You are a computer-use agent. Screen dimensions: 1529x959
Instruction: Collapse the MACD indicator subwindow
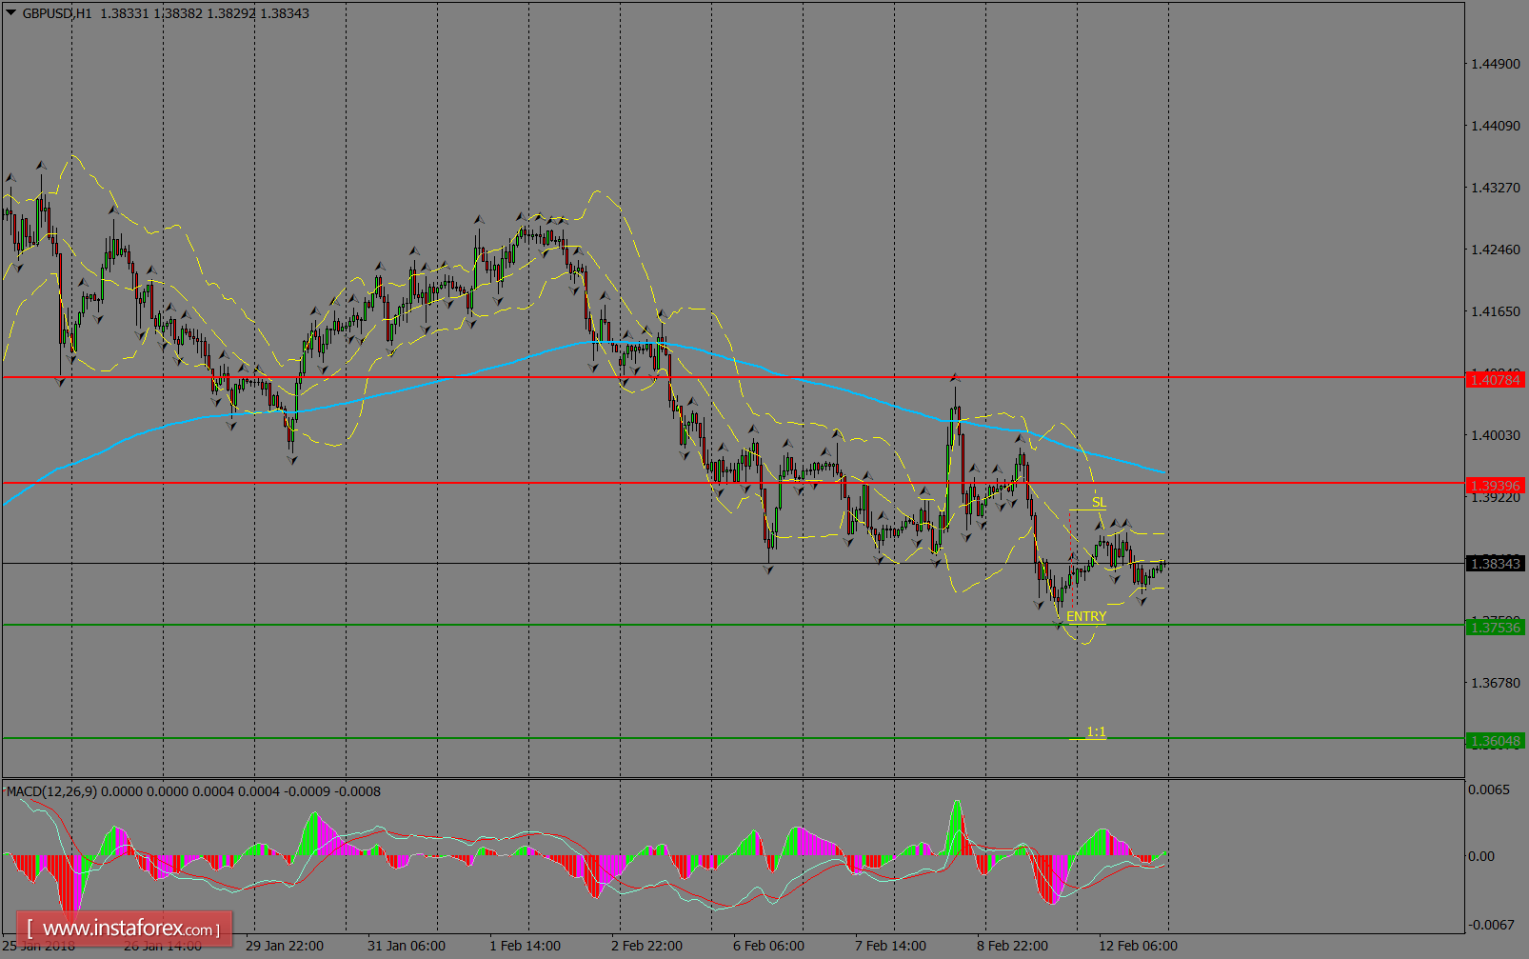[762, 779]
